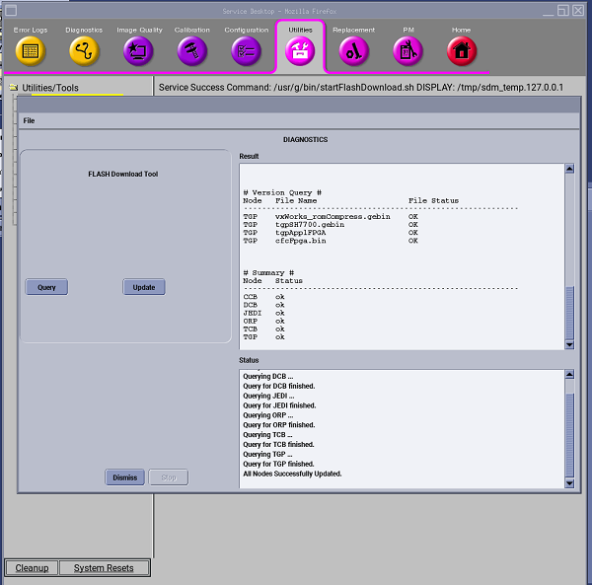
Task: Click the Query button
Action: [46, 287]
